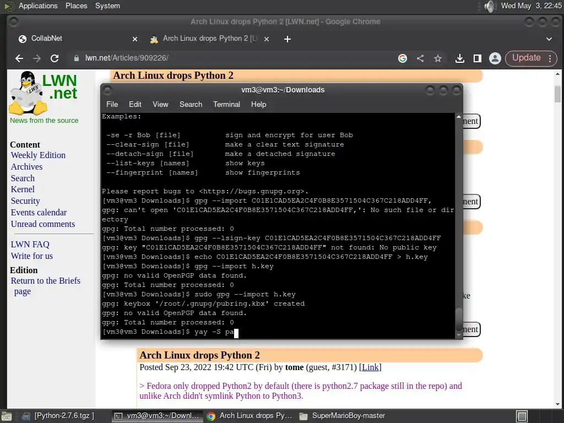
Task: Open comment [Link] by tome
Action: click(370, 367)
